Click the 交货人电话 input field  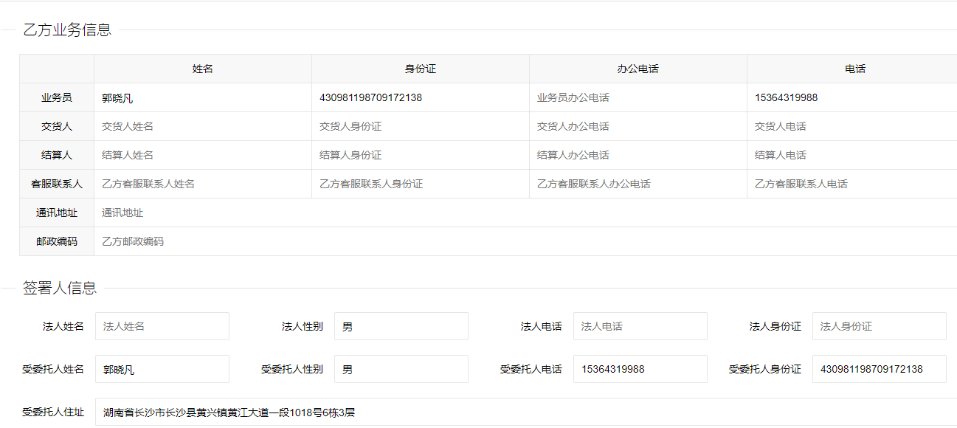851,126
